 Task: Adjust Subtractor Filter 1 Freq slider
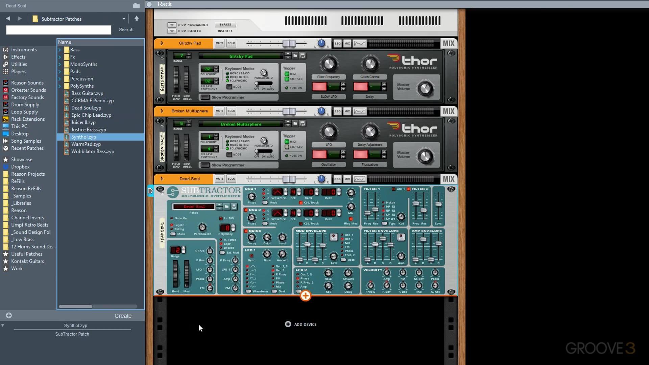coord(367,213)
